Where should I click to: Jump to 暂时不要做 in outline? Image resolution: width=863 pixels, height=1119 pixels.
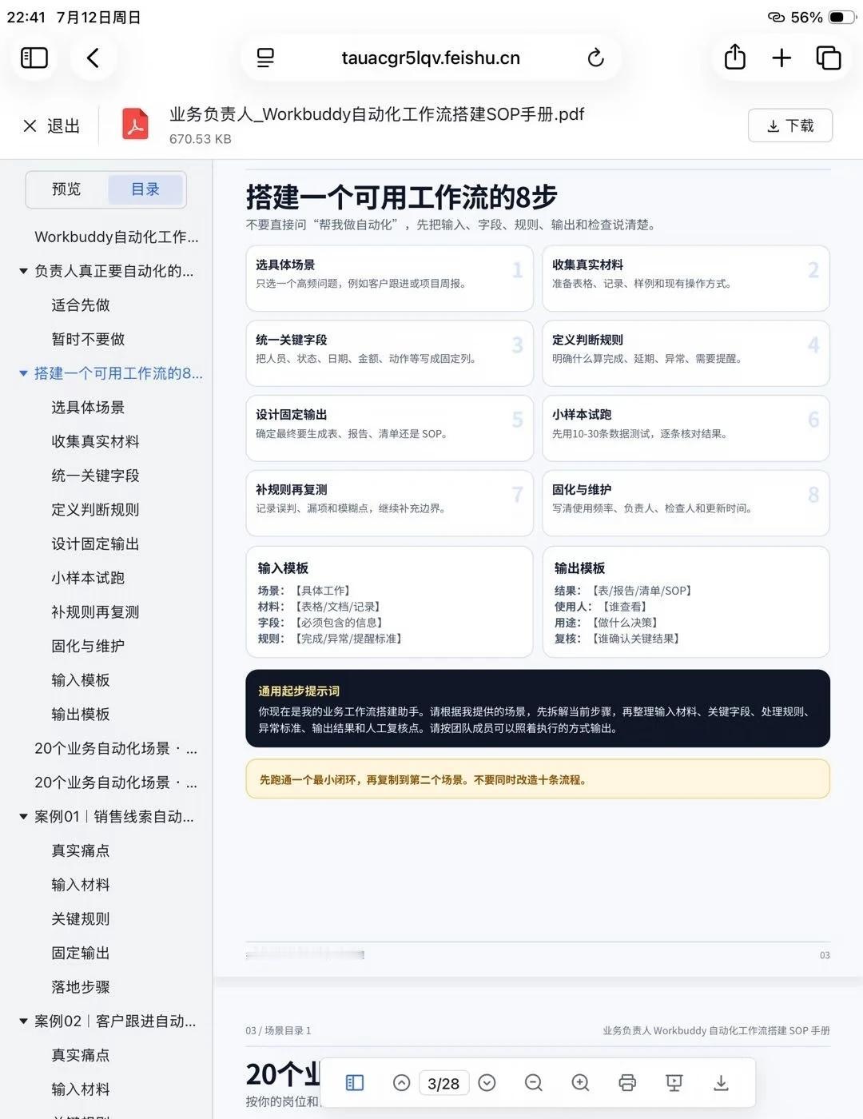click(88, 339)
